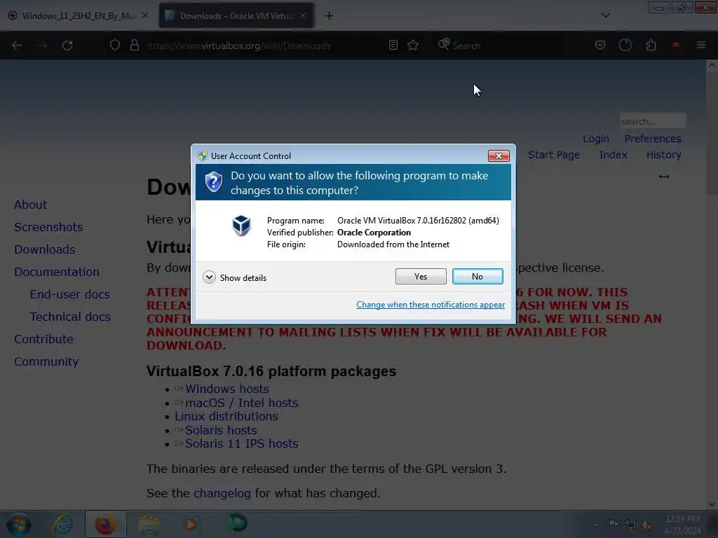Switch to Windows_11_23H2_EN tab

78,16
